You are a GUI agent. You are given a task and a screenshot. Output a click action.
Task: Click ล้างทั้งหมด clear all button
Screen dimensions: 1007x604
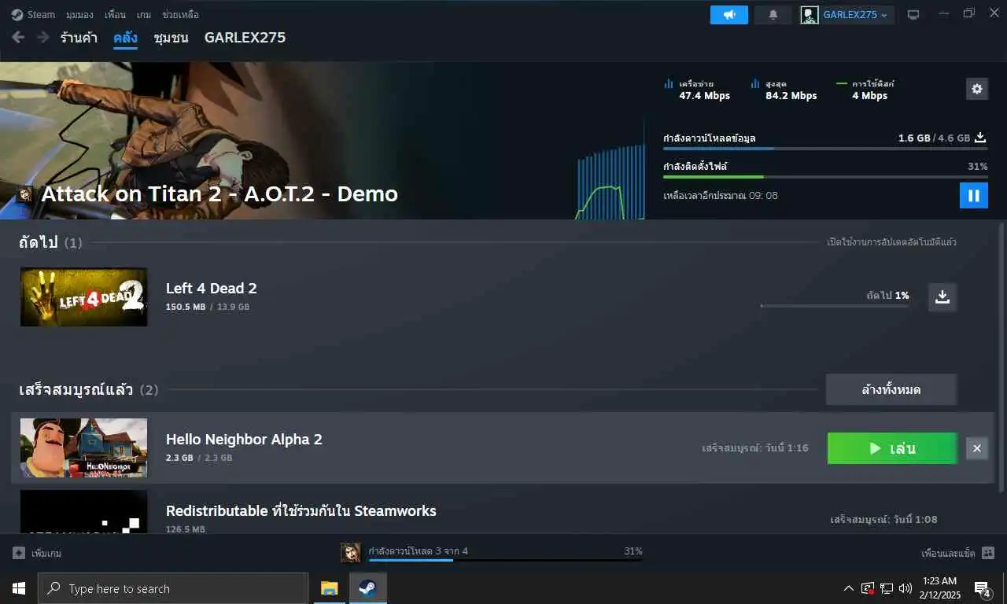click(891, 389)
